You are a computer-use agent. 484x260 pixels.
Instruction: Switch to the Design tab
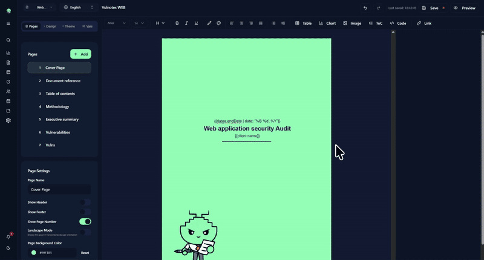pos(50,27)
